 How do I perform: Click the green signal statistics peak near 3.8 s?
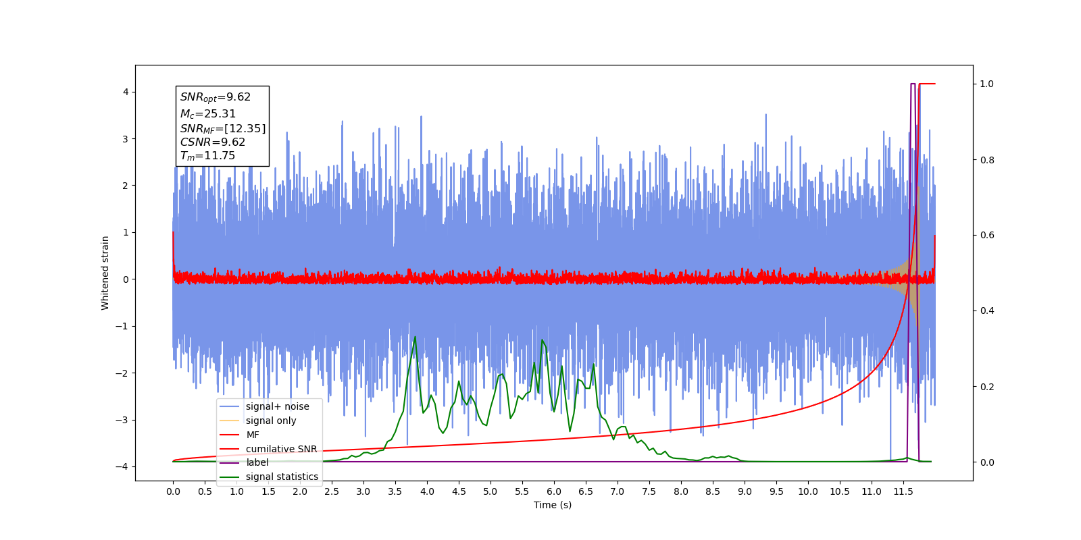tap(415, 337)
